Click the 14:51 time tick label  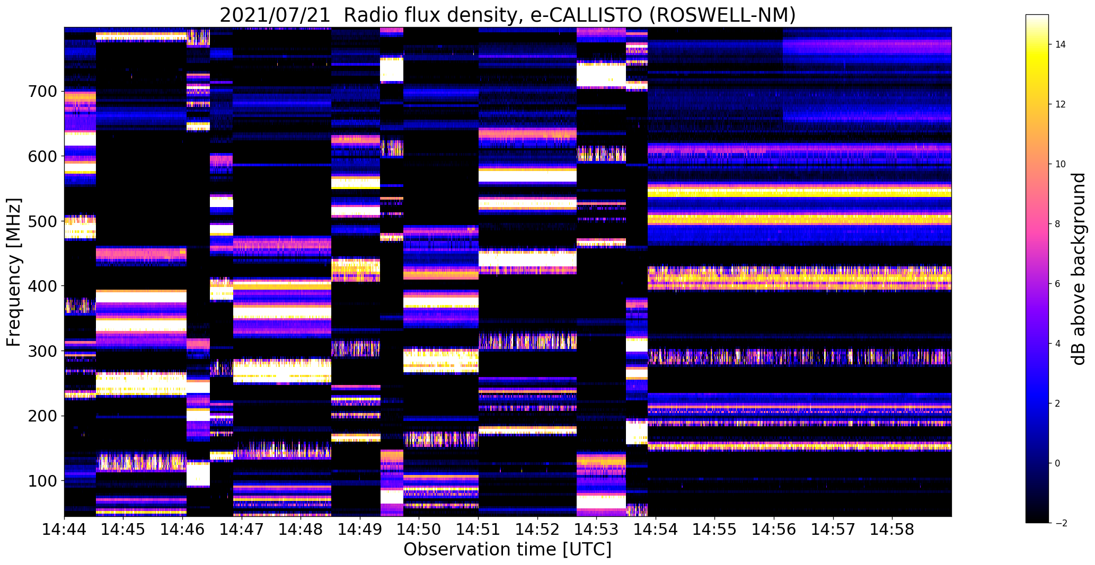click(x=478, y=530)
